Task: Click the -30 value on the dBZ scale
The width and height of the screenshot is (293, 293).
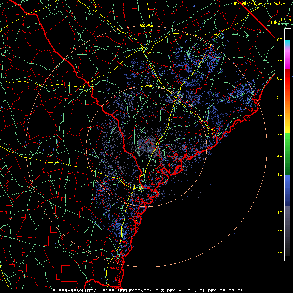Action: pyautogui.click(x=278, y=251)
